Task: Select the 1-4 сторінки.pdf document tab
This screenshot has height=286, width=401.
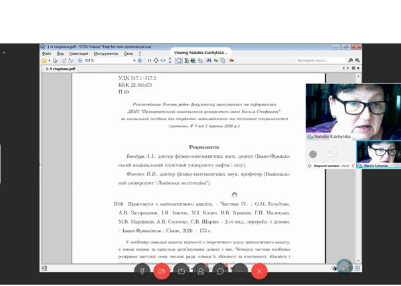Action: 61,69
